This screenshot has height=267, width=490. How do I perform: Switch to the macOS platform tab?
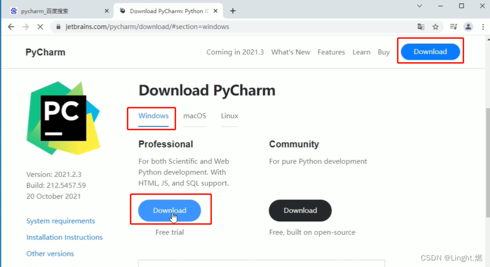(x=195, y=116)
